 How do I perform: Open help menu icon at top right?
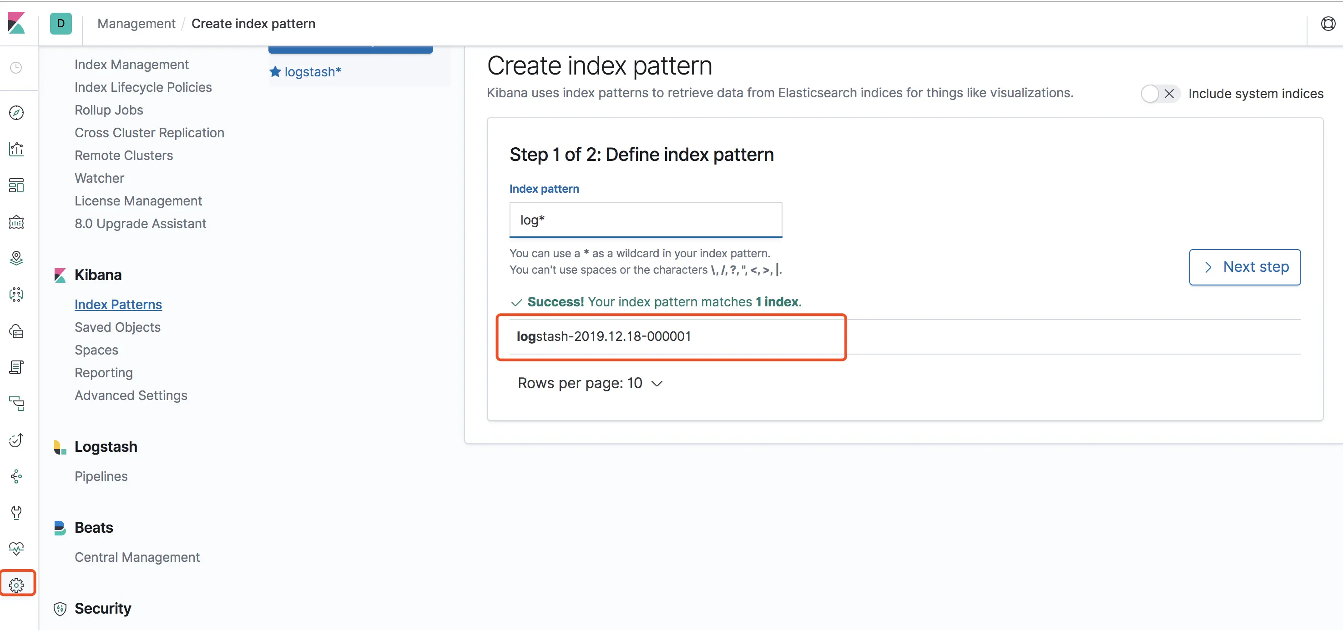[1328, 24]
